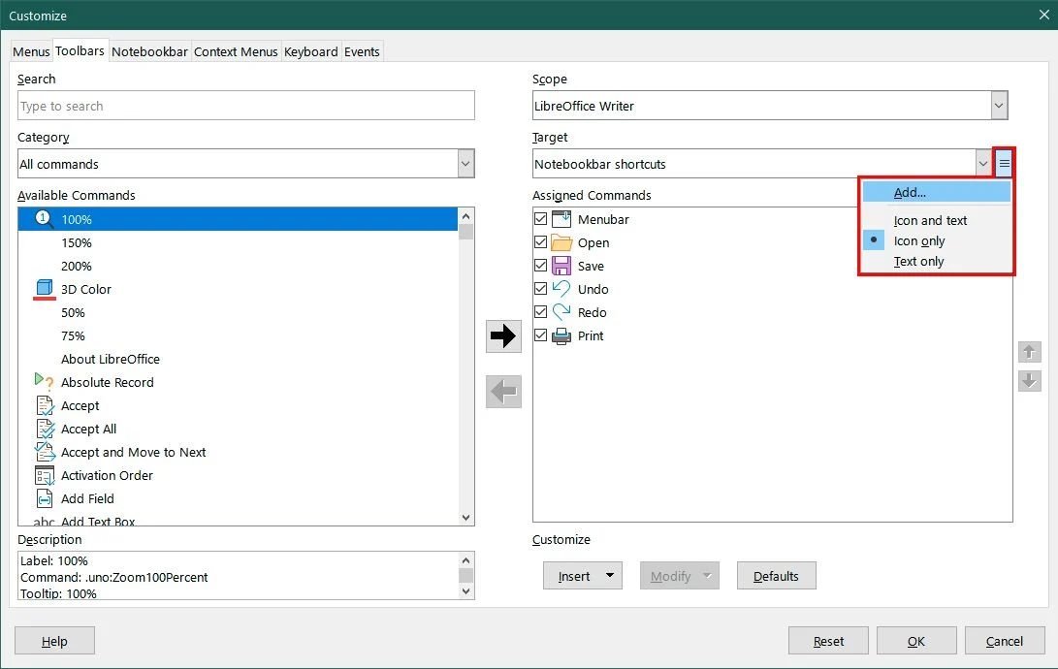This screenshot has width=1058, height=669.
Task: Uncheck the Menubar checkbox
Action: pos(540,218)
